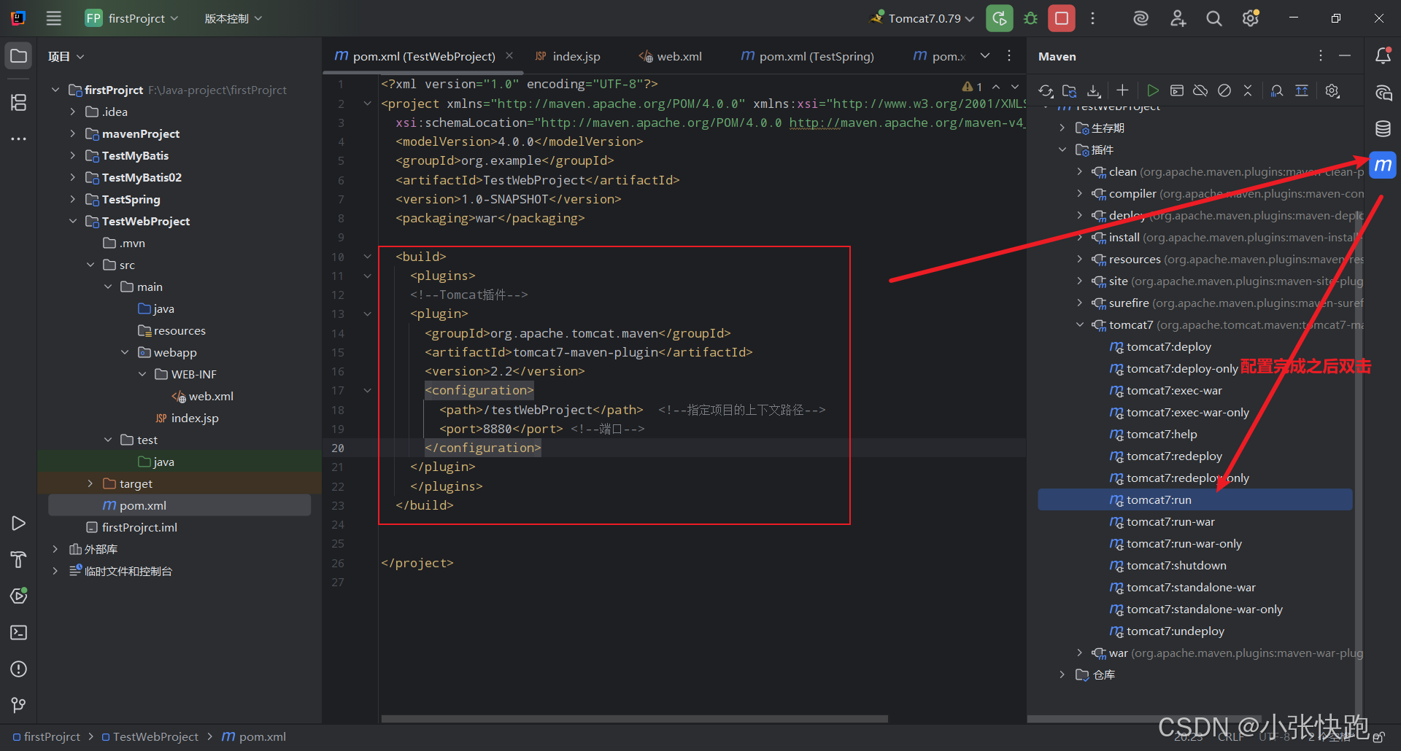Open firstProjrct project switcher dropdown
Screen dimensions: 1401x751
[x=132, y=18]
